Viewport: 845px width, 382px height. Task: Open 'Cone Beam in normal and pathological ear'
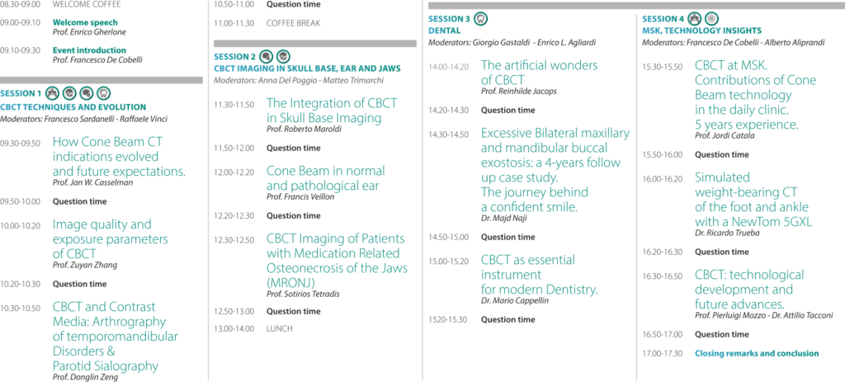click(x=325, y=178)
